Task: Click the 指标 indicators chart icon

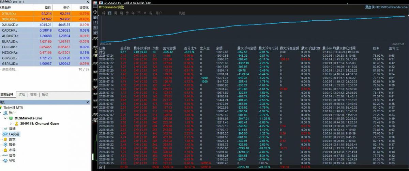Action: point(5,129)
